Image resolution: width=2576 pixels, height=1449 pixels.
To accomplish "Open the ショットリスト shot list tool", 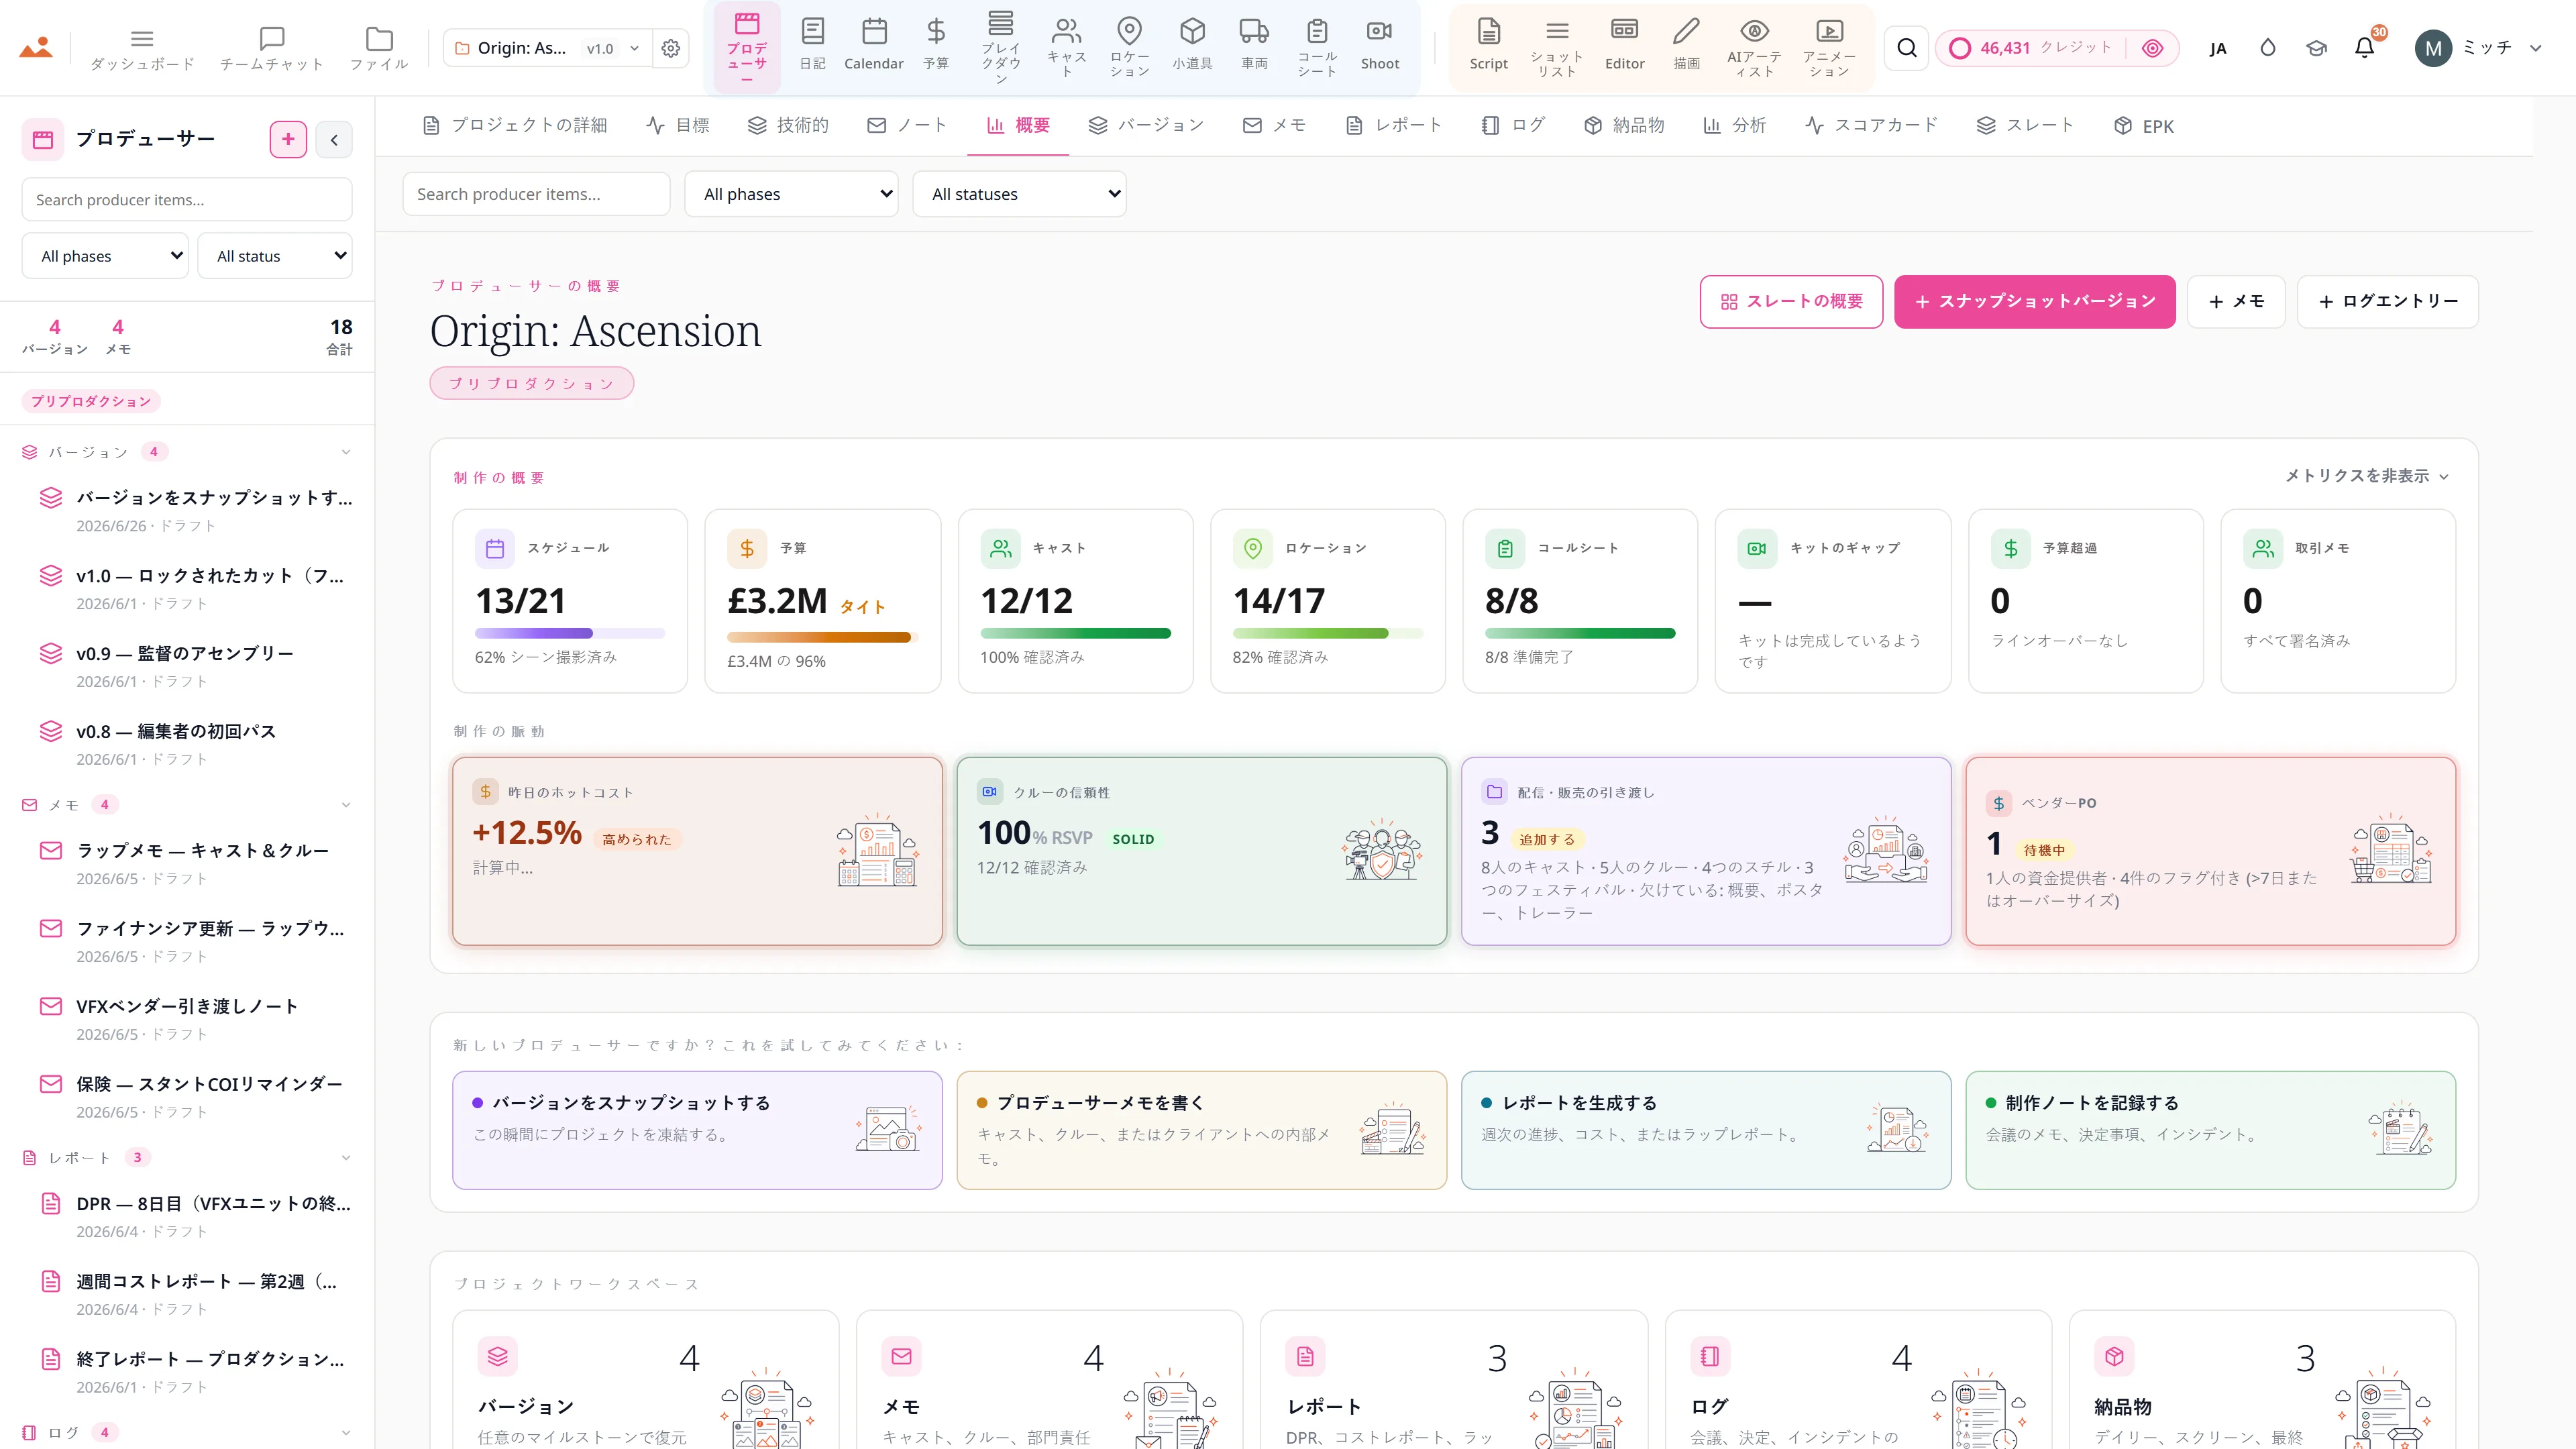I will (x=1557, y=47).
